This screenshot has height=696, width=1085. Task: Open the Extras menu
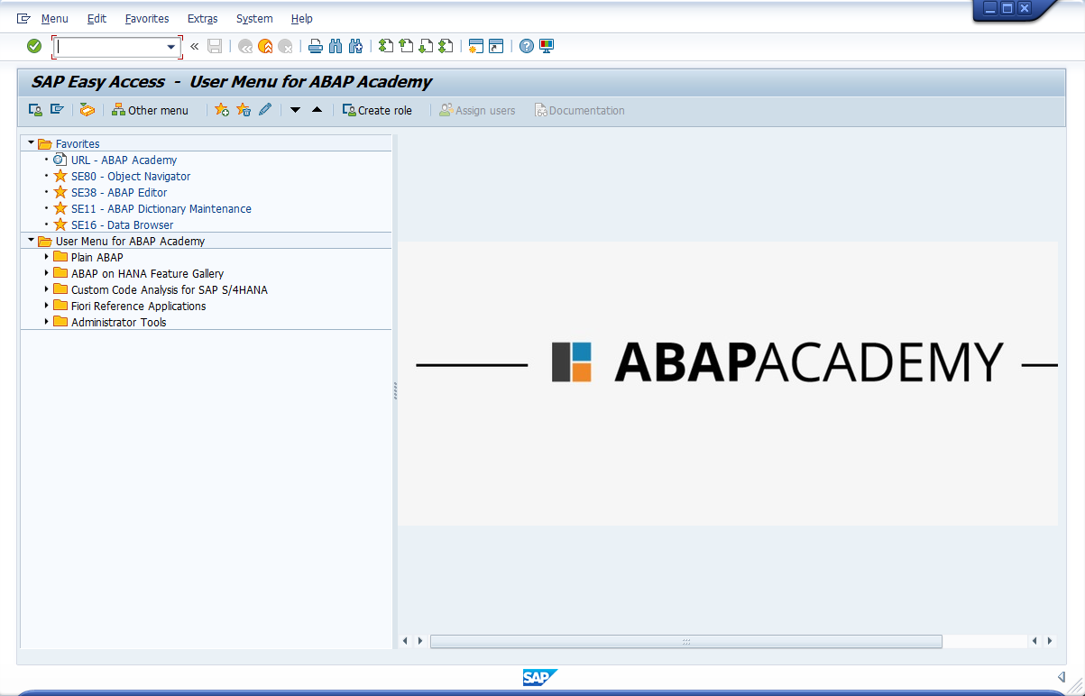click(x=201, y=18)
